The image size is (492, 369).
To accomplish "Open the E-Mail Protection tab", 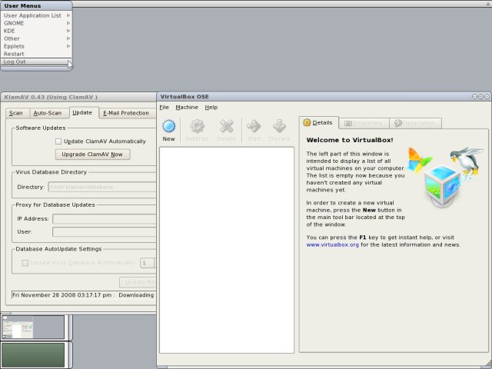I will pos(128,113).
